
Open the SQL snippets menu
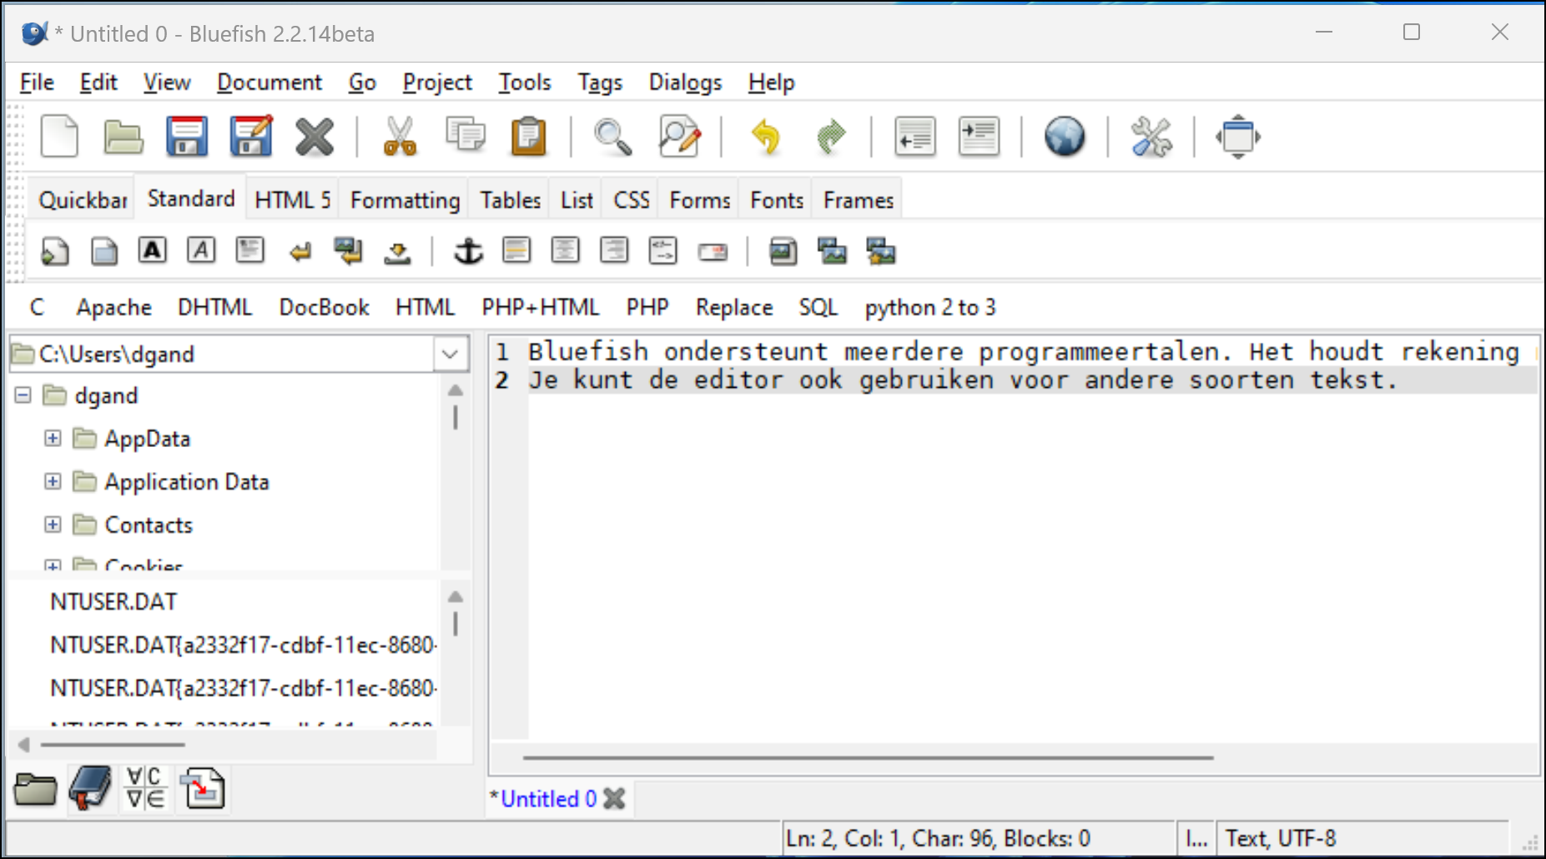pos(818,307)
